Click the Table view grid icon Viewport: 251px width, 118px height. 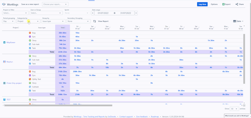coord(234,21)
